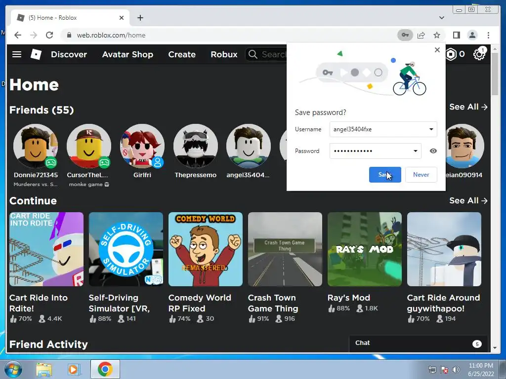Click the Roblox logo icon
The image size is (506, 379).
[x=36, y=54]
